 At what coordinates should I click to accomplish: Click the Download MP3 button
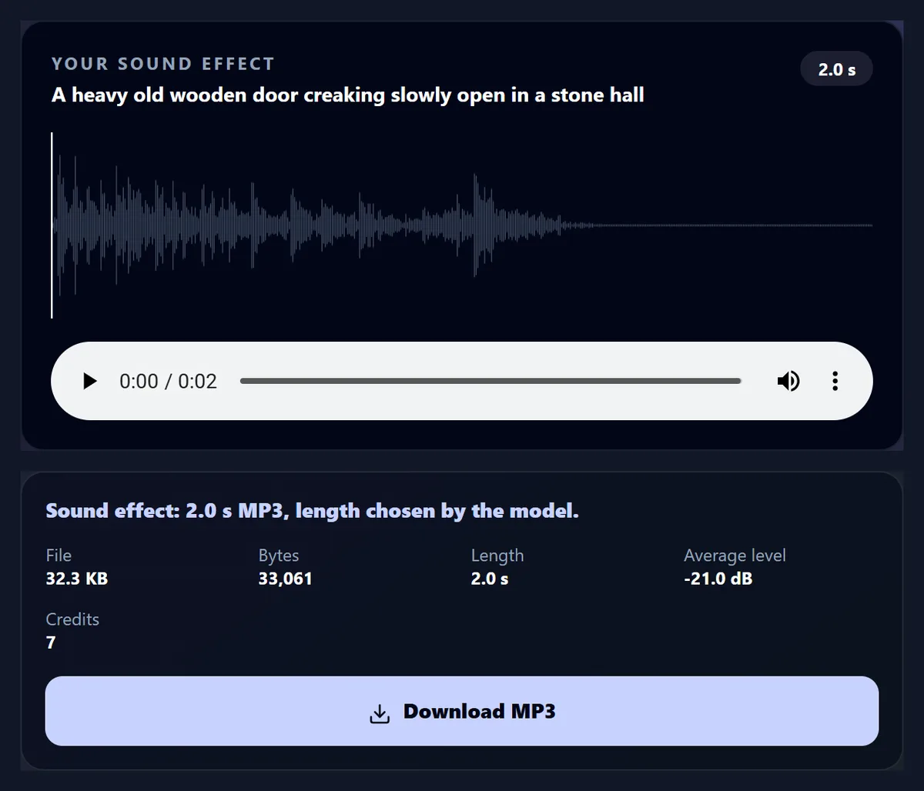(x=462, y=711)
